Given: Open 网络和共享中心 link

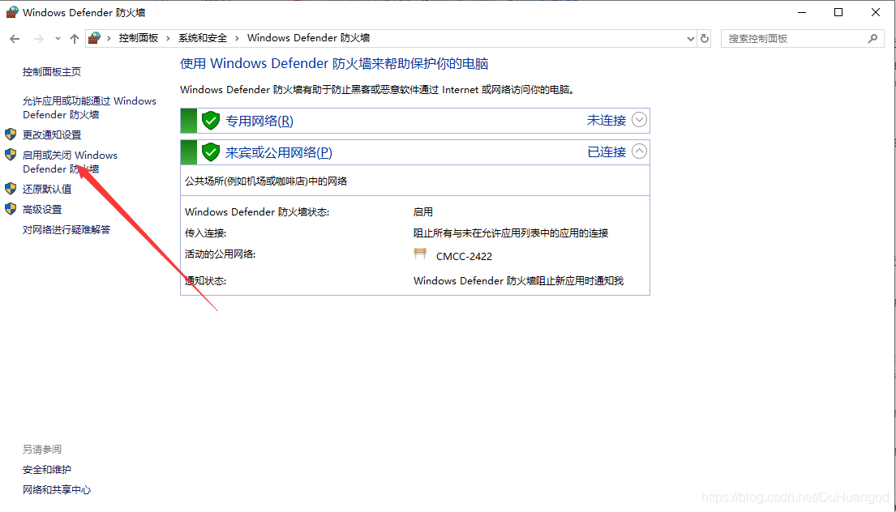Looking at the screenshot, I should click(x=57, y=490).
